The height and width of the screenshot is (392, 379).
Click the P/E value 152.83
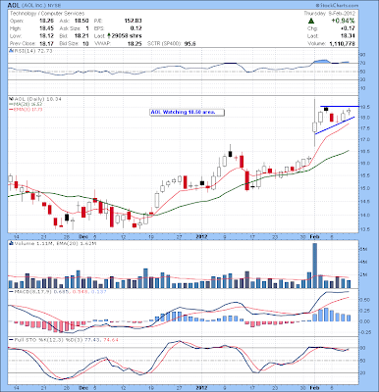tap(133, 21)
